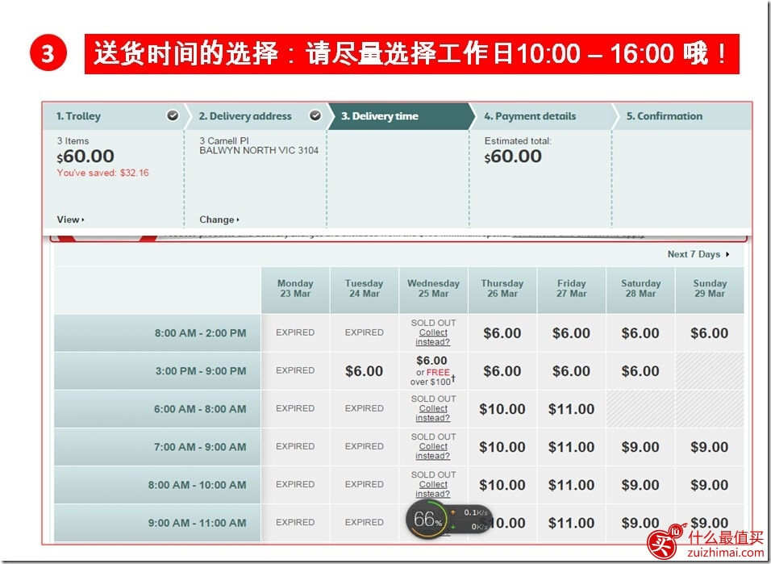771x564 pixels.
Task: Click Collect instead for Wednesday 6:00 AM - 8:00 AM
Action: point(433,413)
